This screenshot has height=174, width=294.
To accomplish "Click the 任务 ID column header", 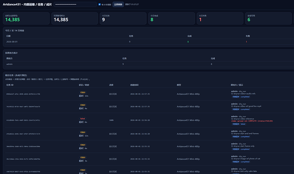I will pyautogui.click(x=10, y=85).
